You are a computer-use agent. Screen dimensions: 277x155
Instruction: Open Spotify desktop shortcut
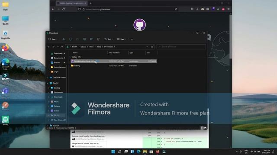5,121
